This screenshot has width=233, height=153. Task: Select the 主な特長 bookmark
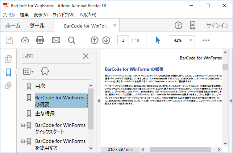pos(45,113)
